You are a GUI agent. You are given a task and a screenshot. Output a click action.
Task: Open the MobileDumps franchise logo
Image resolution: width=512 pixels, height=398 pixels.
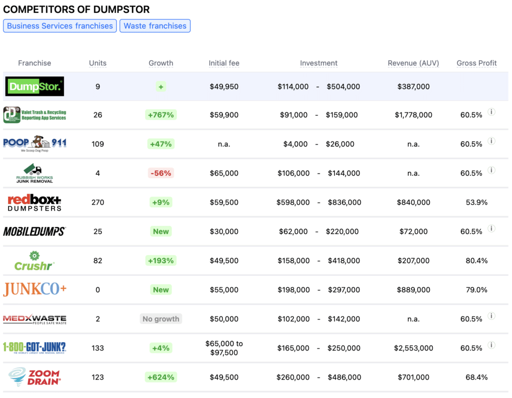[34, 231]
